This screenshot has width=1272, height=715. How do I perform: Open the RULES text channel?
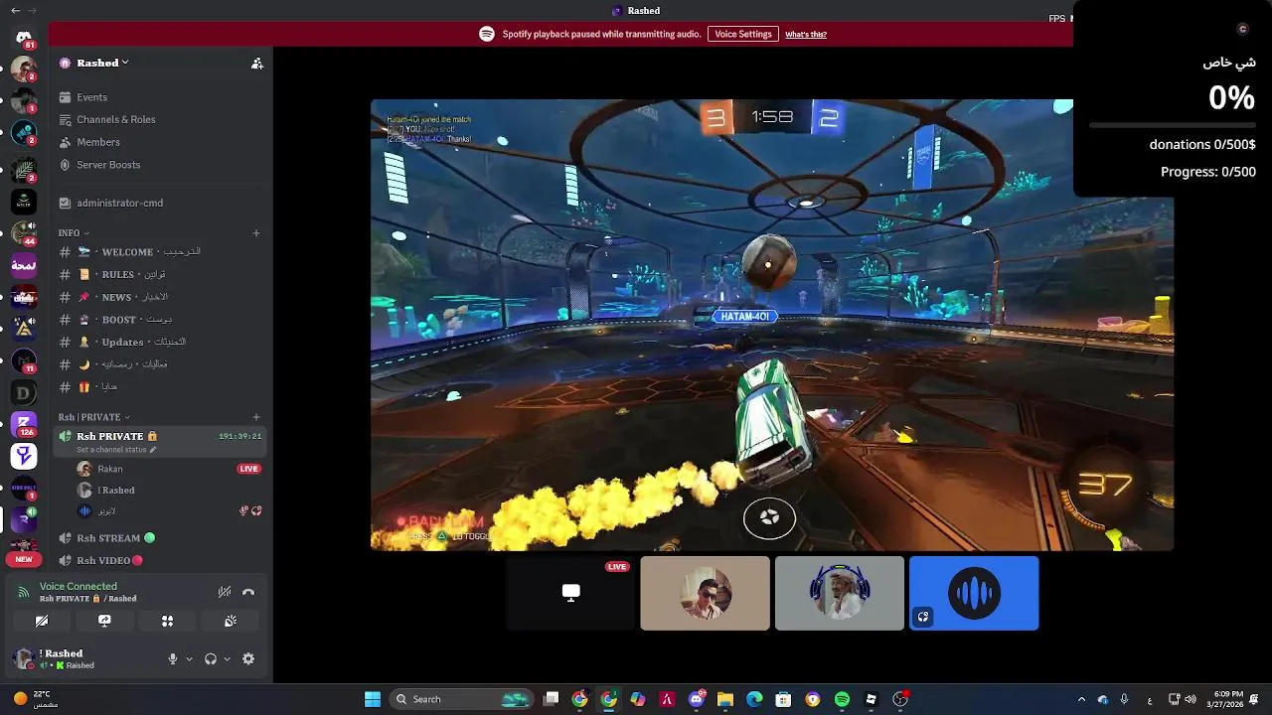pyautogui.click(x=159, y=274)
